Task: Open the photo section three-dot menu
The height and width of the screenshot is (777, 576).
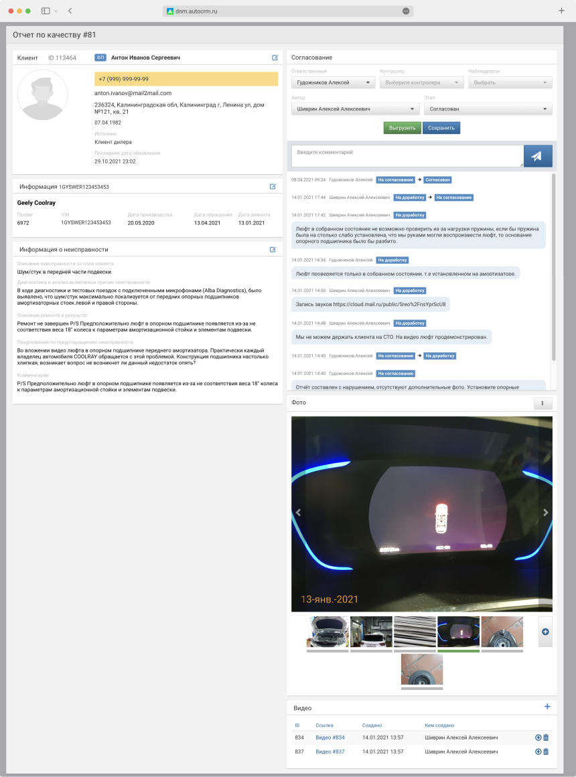Action: click(x=543, y=403)
